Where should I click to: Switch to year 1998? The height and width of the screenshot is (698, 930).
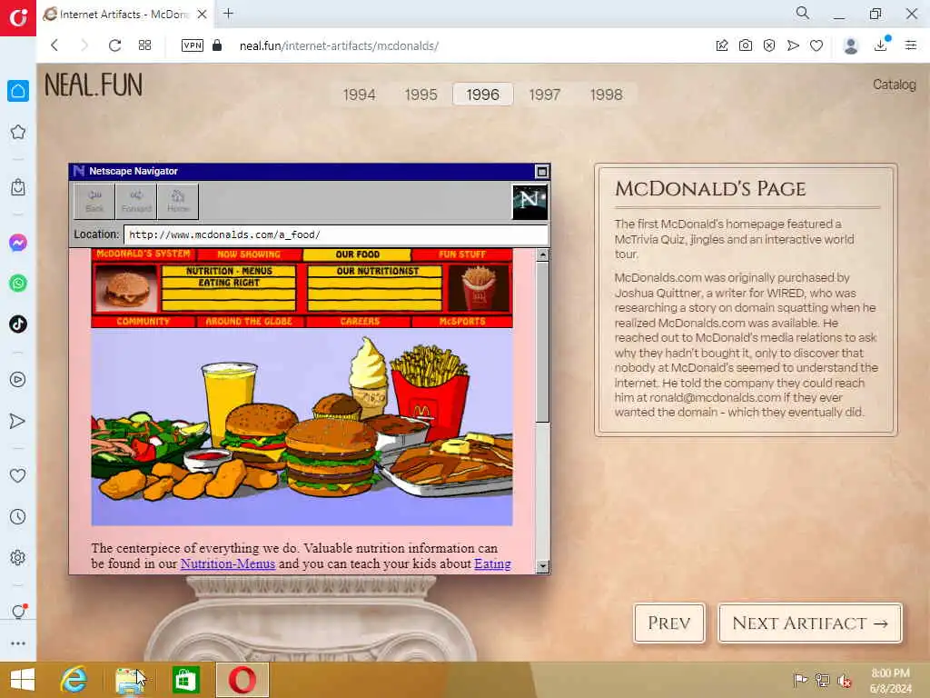tap(606, 95)
